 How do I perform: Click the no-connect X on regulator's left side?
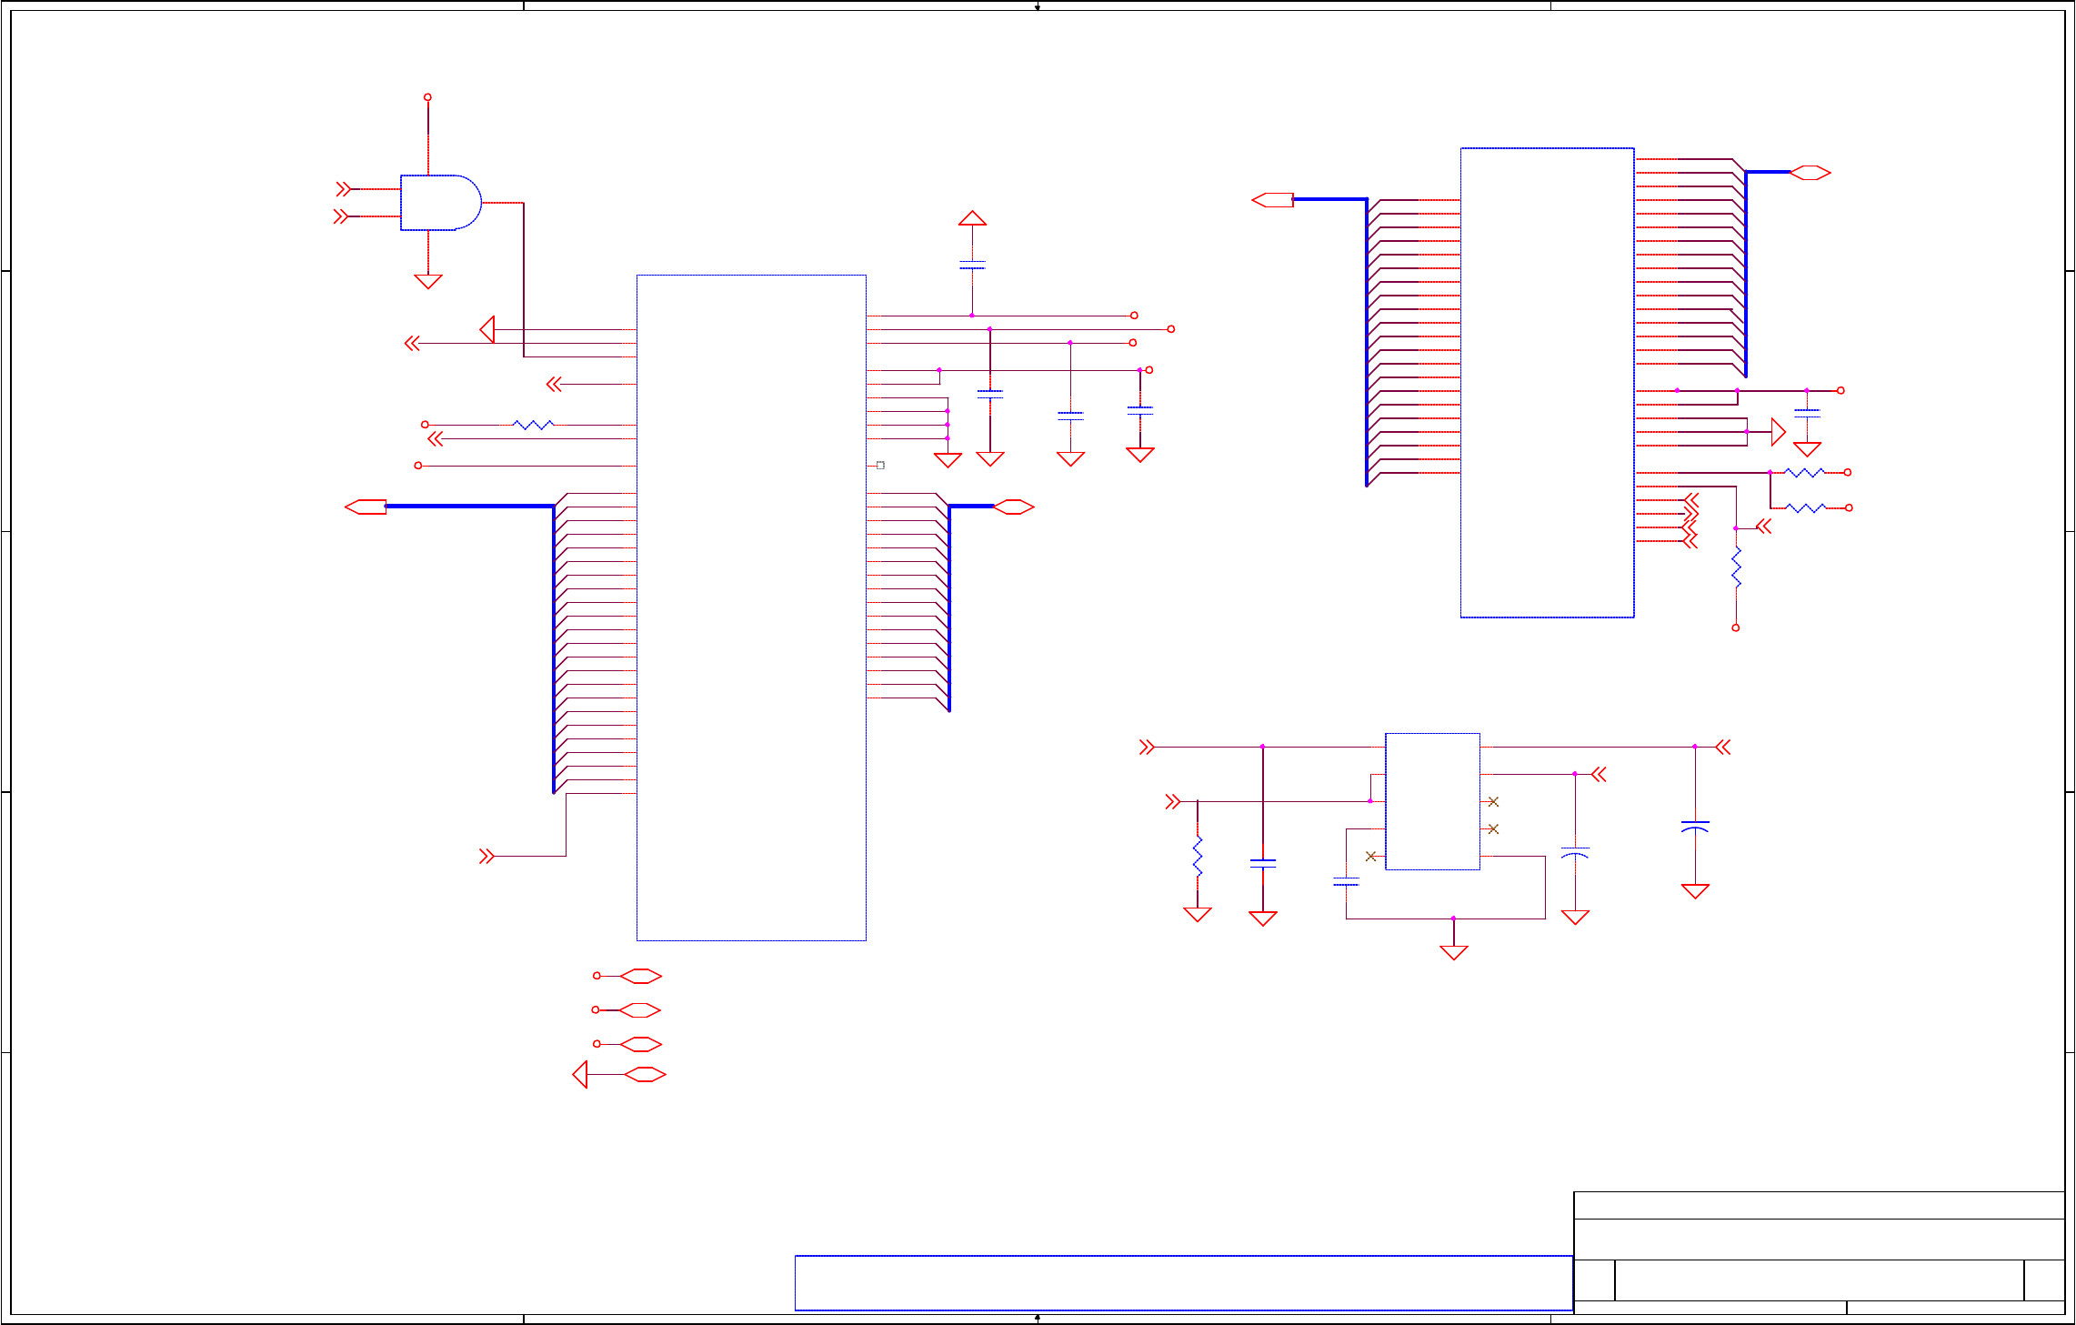coord(1370,857)
